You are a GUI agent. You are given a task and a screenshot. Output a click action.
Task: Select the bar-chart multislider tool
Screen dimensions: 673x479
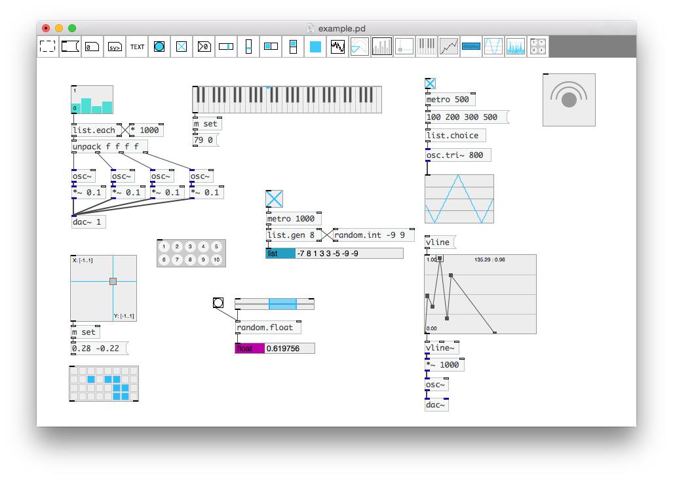[x=382, y=47]
